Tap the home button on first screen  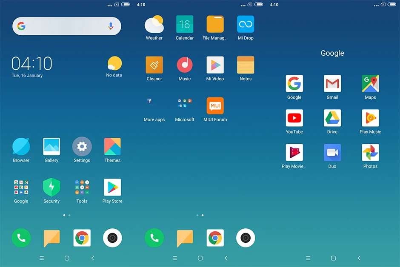[67, 258]
